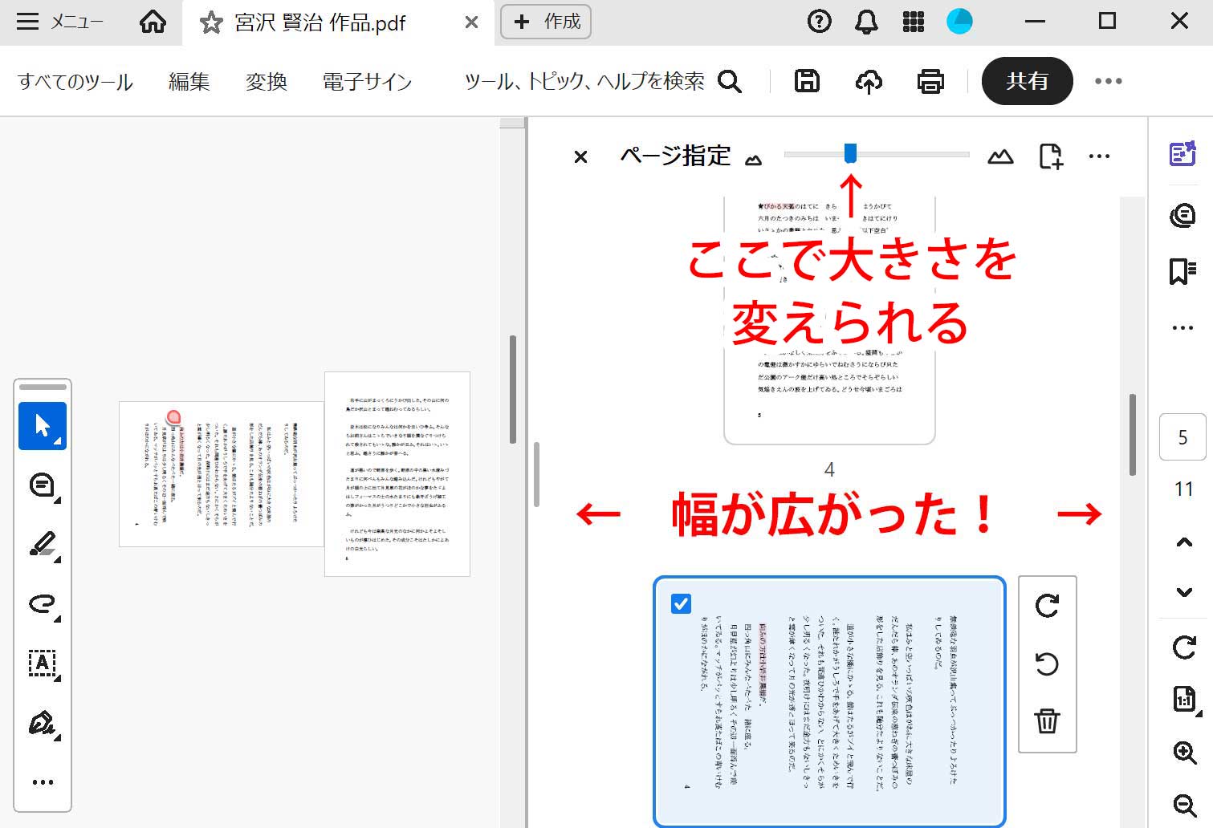Open the 変換 menu
This screenshot has height=828, width=1213.
pyautogui.click(x=267, y=81)
